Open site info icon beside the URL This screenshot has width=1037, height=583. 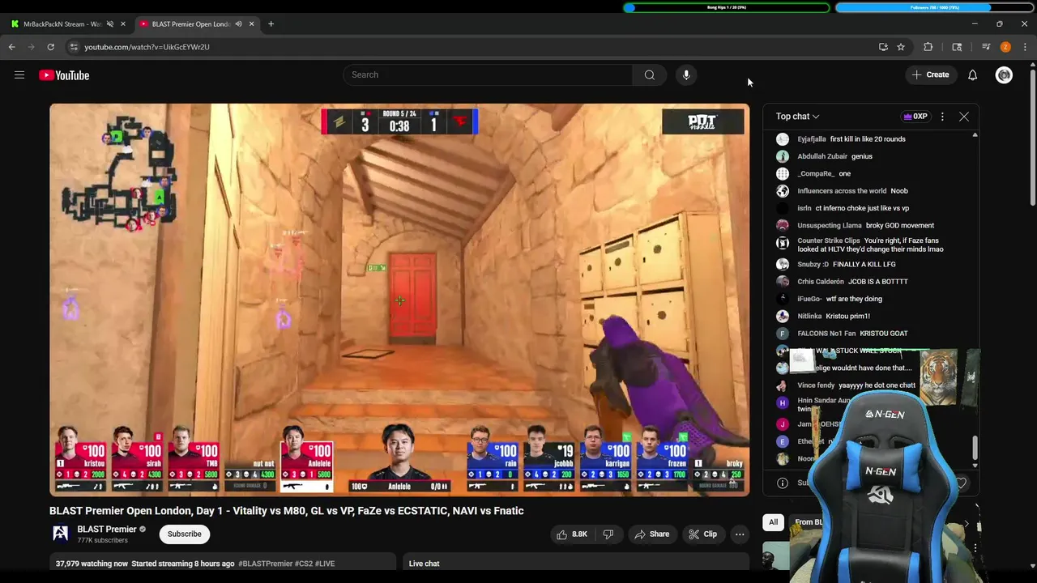74,47
